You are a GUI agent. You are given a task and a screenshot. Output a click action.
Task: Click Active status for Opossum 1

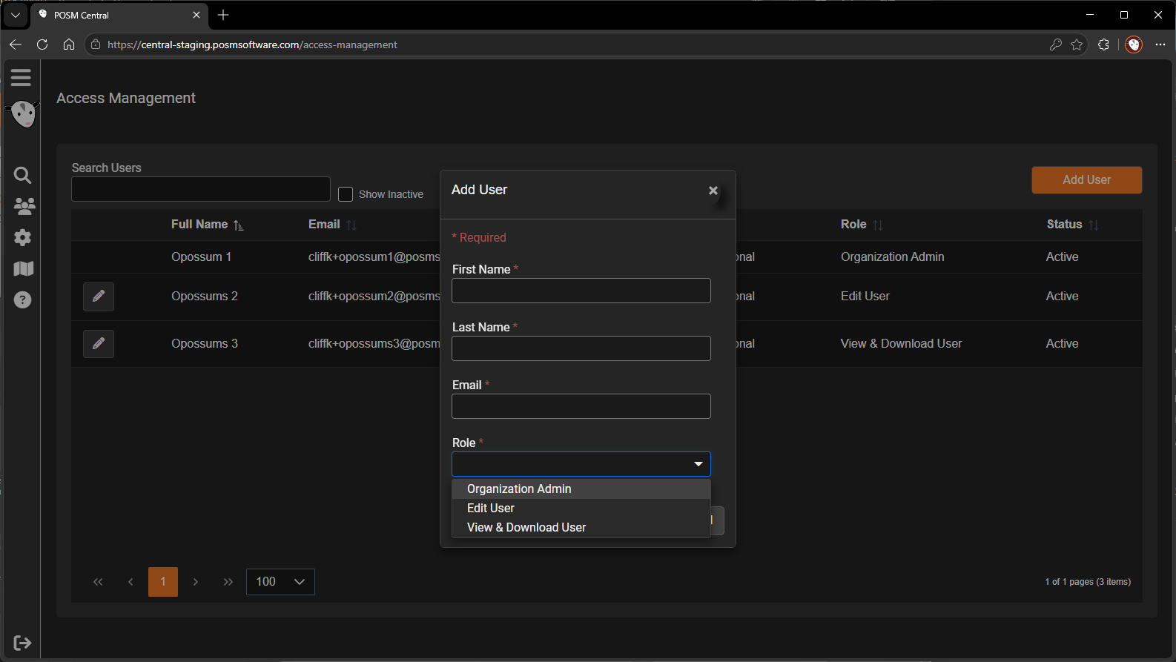[1063, 257]
